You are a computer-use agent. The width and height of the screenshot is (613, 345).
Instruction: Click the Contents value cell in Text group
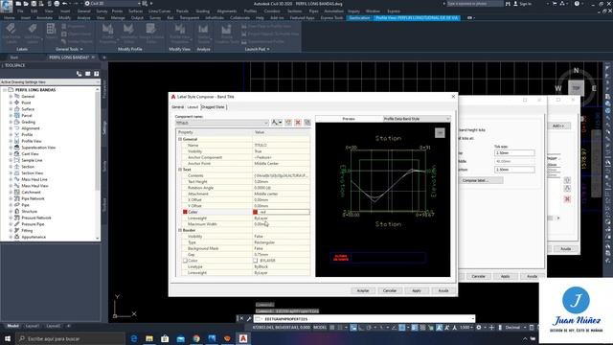[x=282, y=175]
